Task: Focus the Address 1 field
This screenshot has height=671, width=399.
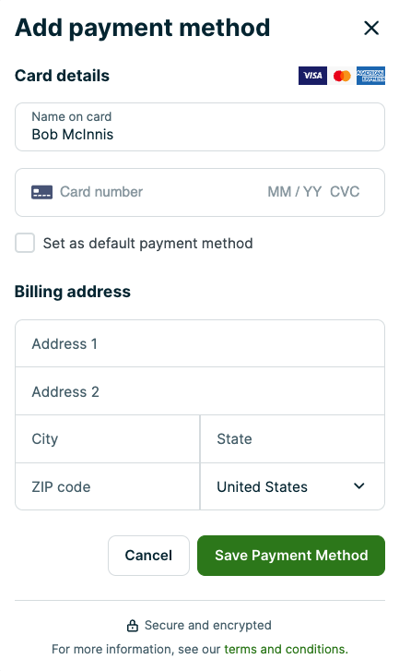Action: [200, 343]
